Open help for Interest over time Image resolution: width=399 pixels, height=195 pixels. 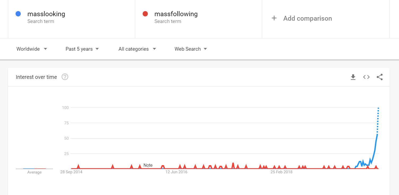65,77
